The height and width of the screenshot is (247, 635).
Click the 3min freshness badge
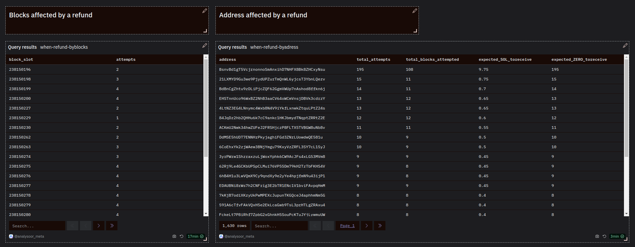(618, 236)
